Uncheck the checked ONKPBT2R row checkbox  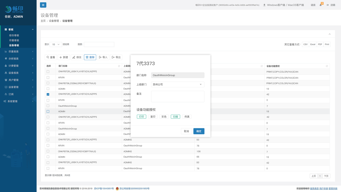48,94
